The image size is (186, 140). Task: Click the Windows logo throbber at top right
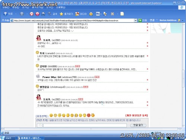pos(182,7)
